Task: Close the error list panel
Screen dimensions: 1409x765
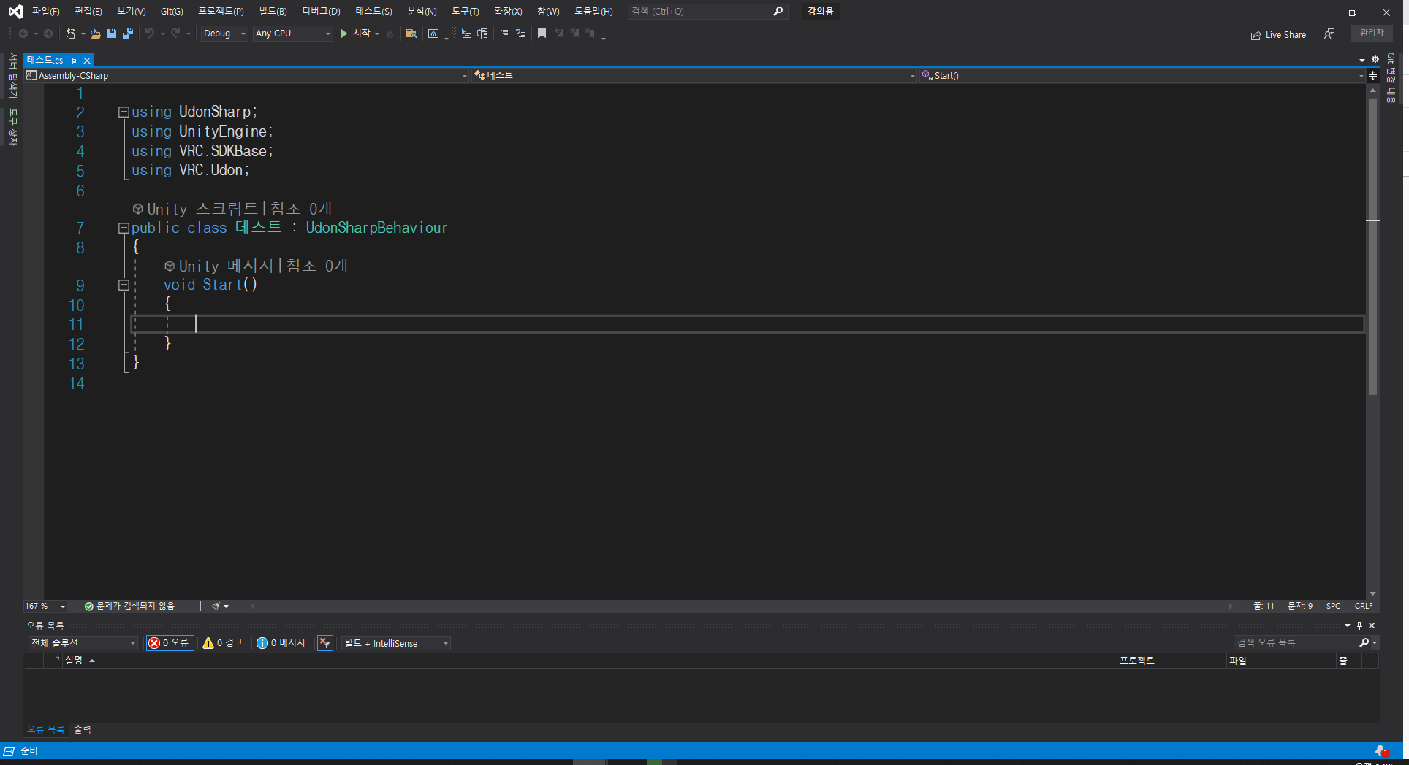Action: tap(1372, 626)
